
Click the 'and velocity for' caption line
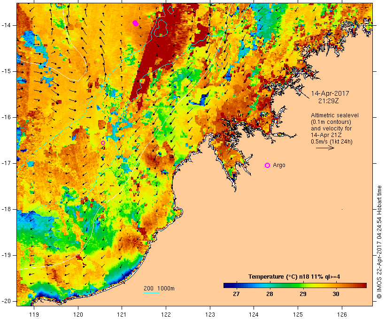coord(331,129)
